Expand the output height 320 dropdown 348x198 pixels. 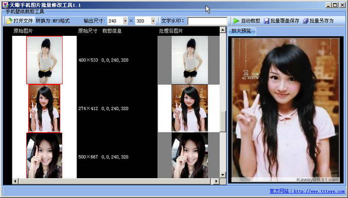[153, 21]
